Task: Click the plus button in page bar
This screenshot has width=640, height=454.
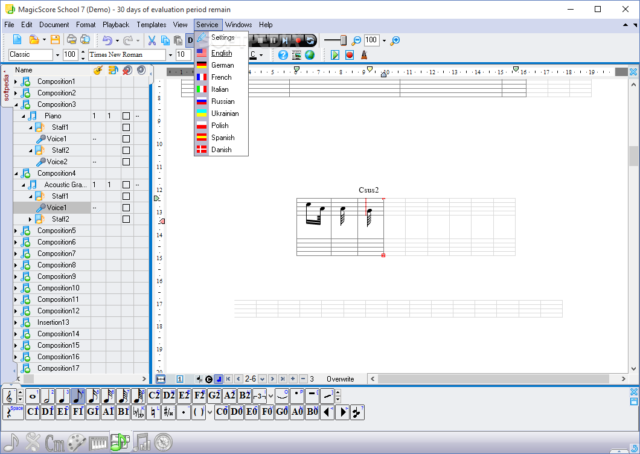Action: (293, 379)
